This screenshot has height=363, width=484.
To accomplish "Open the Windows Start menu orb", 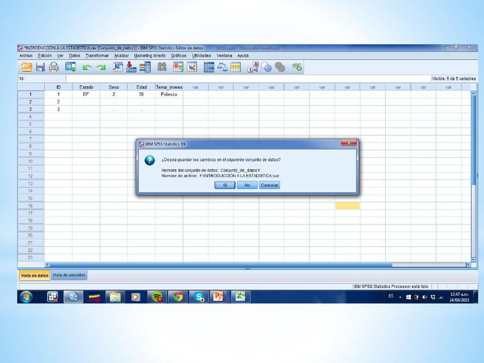I will (x=26, y=297).
